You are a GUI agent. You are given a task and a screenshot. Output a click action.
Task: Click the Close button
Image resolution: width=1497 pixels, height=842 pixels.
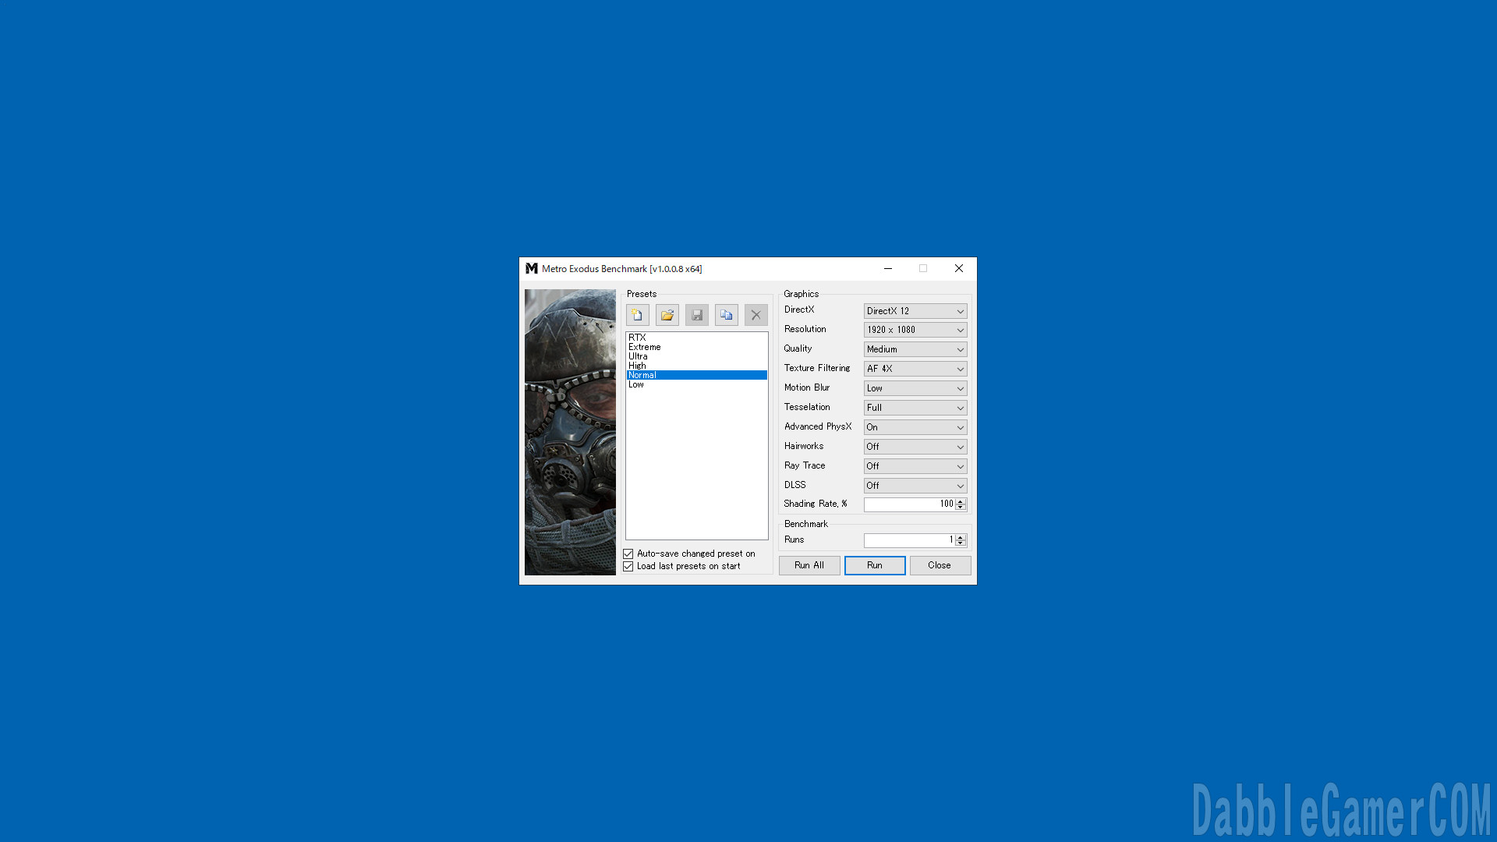click(x=940, y=565)
